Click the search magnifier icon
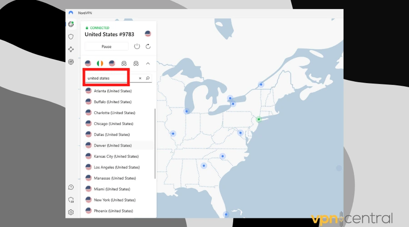The height and width of the screenshot is (227, 409). coord(148,78)
